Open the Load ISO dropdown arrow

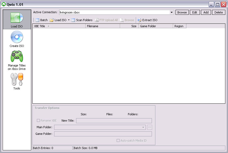(69, 20)
